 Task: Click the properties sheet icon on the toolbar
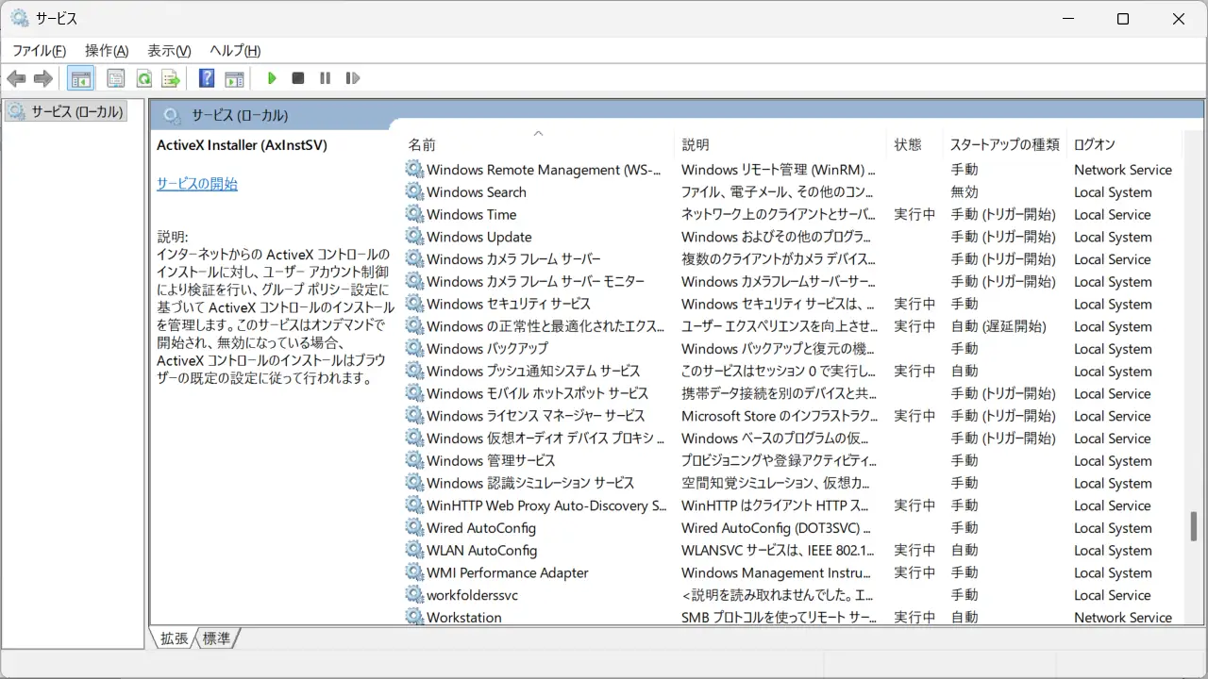(x=115, y=77)
